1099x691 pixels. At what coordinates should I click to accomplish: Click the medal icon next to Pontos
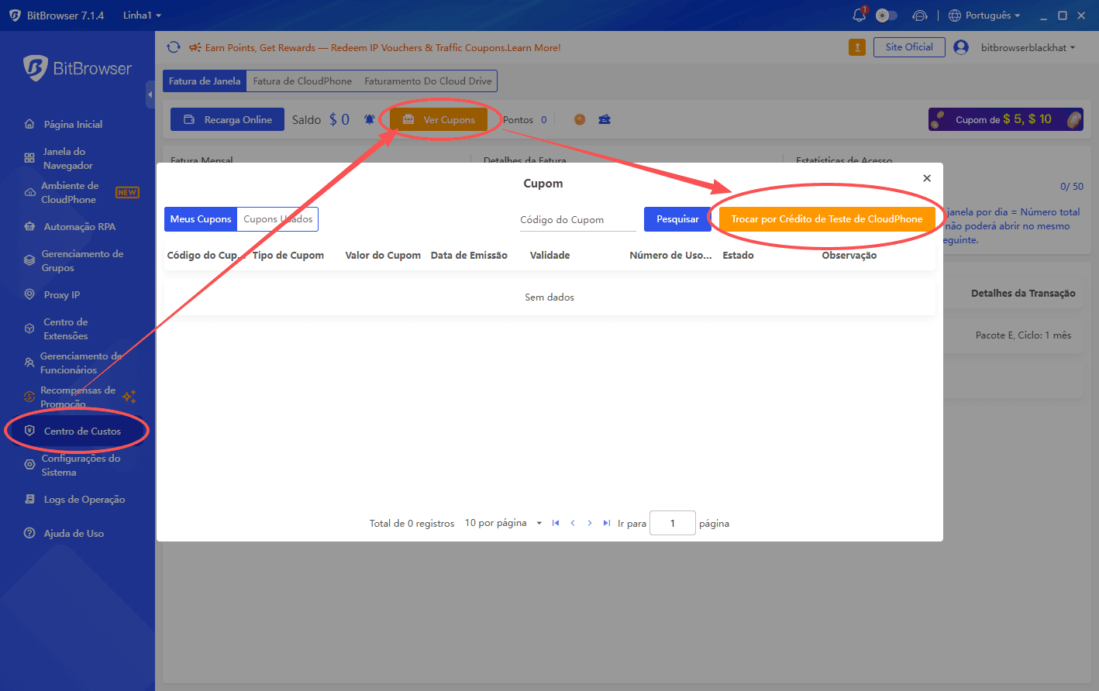point(580,119)
